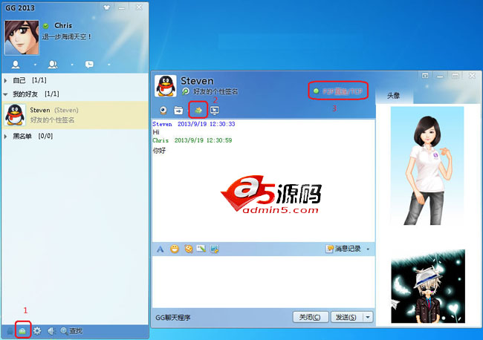Click chat header name Steven
Screen dimensions: 483x340
click(x=197, y=81)
